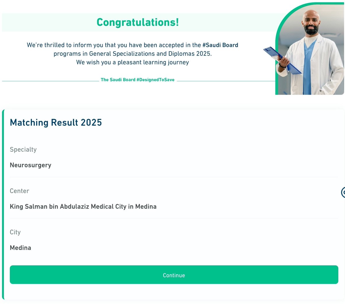This screenshot has height=304, width=345.
Task: Select the City field value Medina
Action: (x=20, y=248)
